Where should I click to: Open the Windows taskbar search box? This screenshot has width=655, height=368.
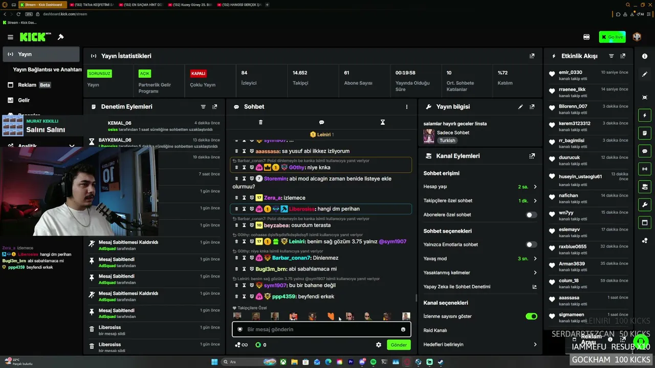[x=248, y=362]
